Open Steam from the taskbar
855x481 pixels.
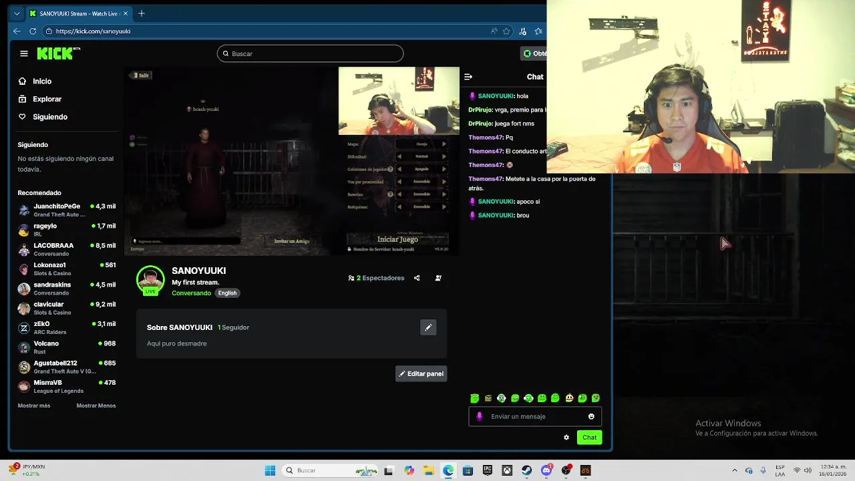click(x=527, y=470)
